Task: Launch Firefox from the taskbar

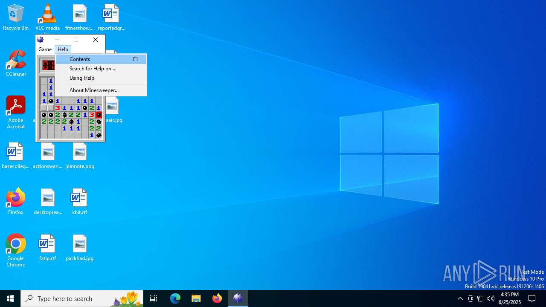Action: coord(217,298)
